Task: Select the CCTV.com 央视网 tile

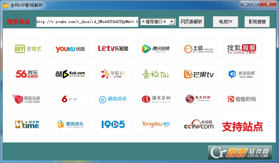Action: pyautogui.click(x=199, y=125)
